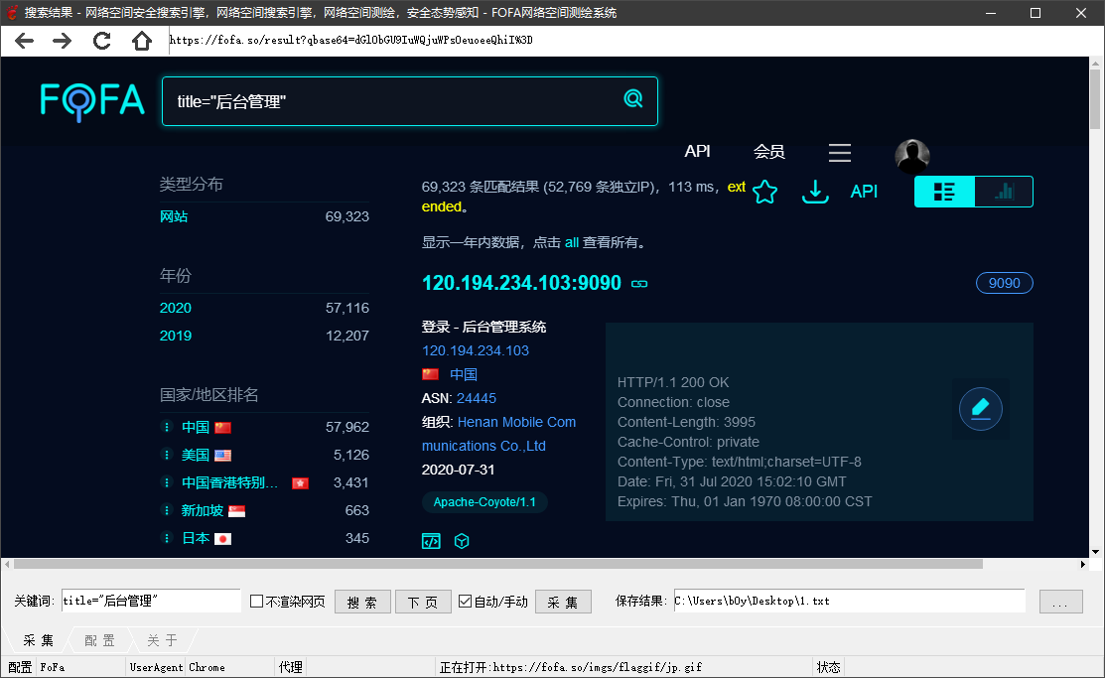Browse save path with the ... button

(1060, 602)
